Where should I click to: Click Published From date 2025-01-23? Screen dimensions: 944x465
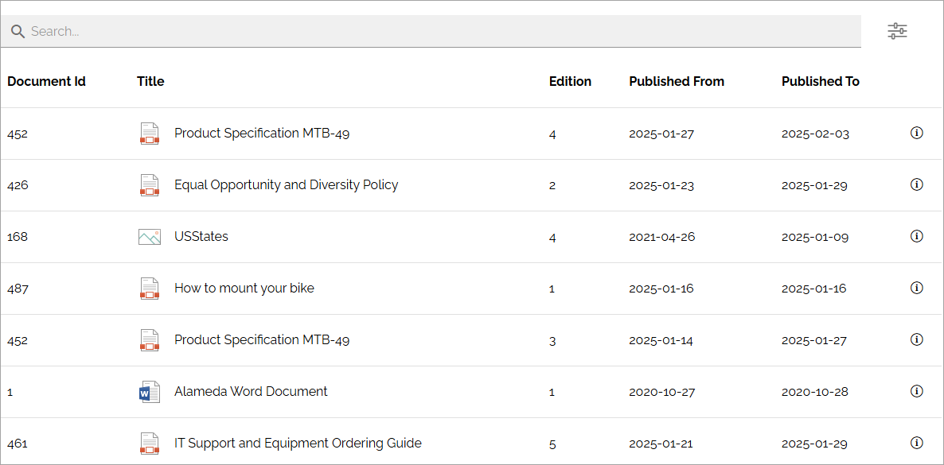(x=661, y=185)
